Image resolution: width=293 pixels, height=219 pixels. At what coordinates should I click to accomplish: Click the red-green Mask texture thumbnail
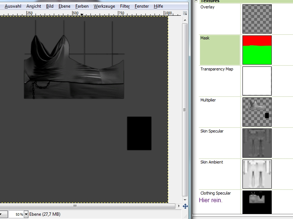(x=257, y=50)
